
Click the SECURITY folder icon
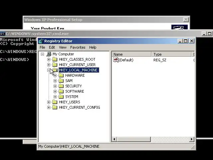point(61,86)
